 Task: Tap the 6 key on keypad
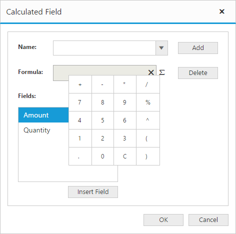tap(125, 120)
